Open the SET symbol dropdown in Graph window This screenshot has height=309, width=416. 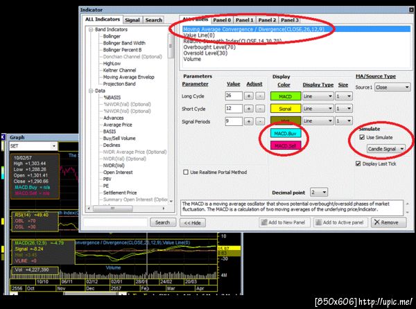coord(54,145)
